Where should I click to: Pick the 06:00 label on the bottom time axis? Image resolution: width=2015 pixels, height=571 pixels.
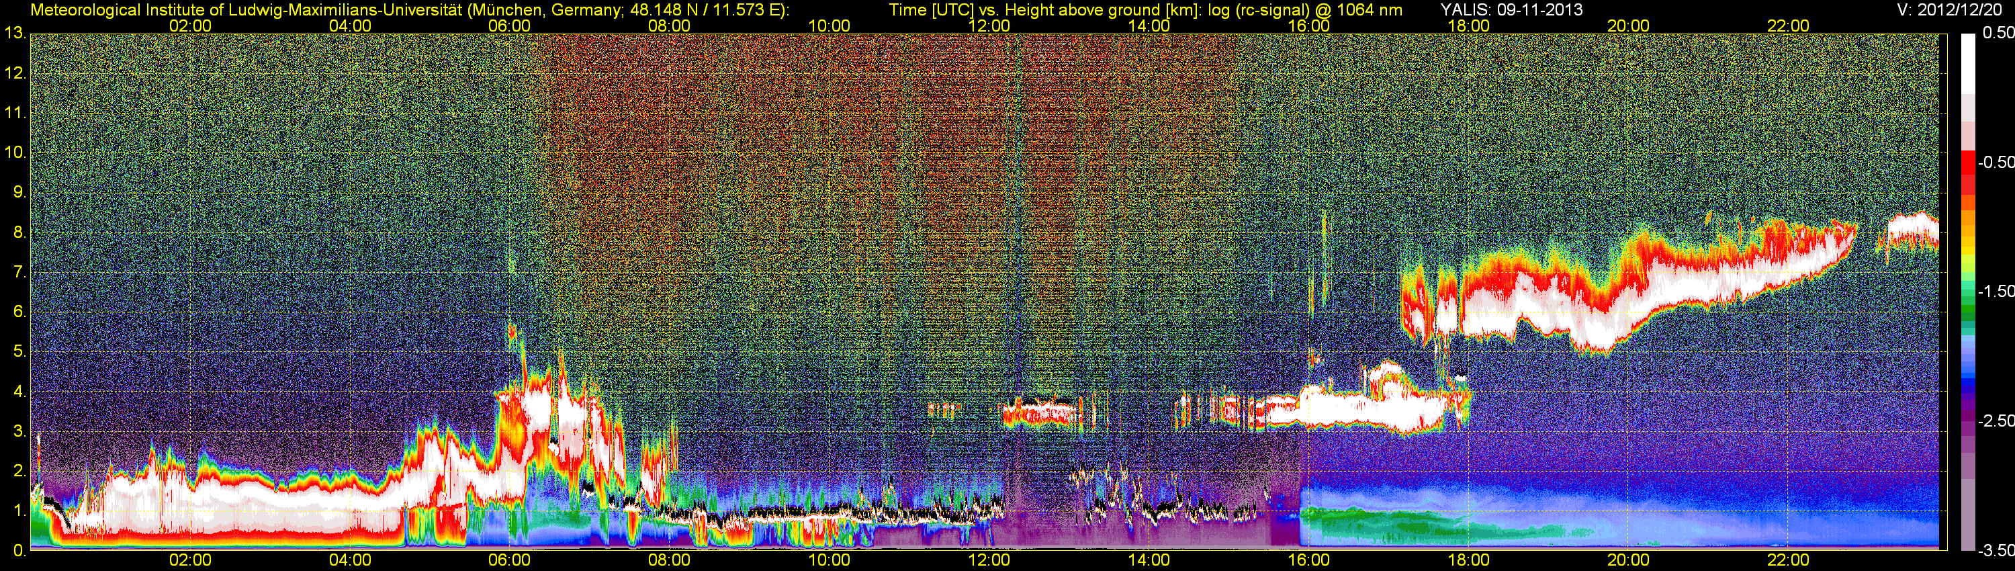click(x=509, y=560)
